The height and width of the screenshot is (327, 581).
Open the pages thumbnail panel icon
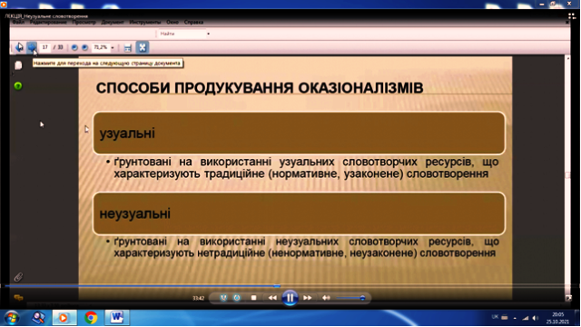point(18,65)
